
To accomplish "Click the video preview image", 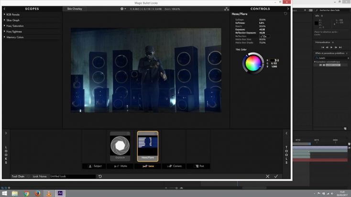I will point(146,70).
